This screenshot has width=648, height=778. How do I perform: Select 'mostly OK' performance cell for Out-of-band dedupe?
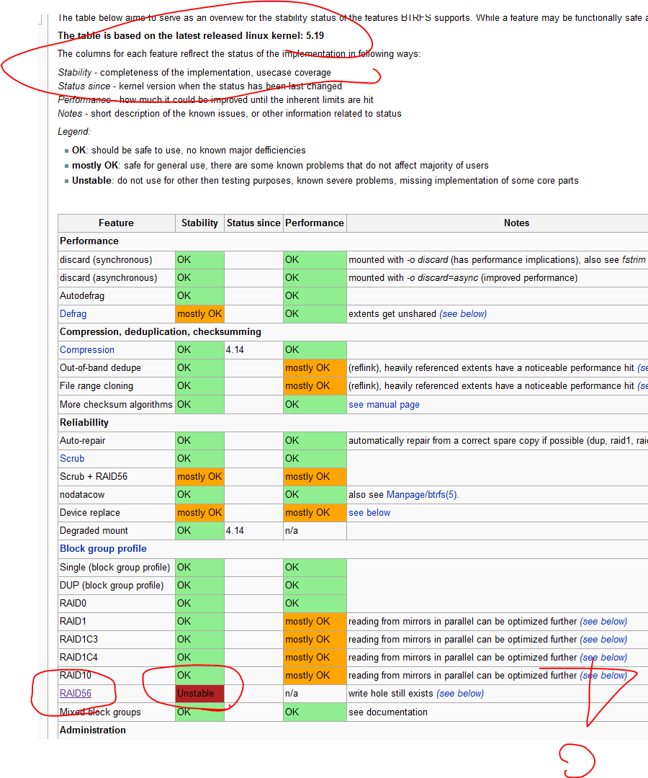315,367
